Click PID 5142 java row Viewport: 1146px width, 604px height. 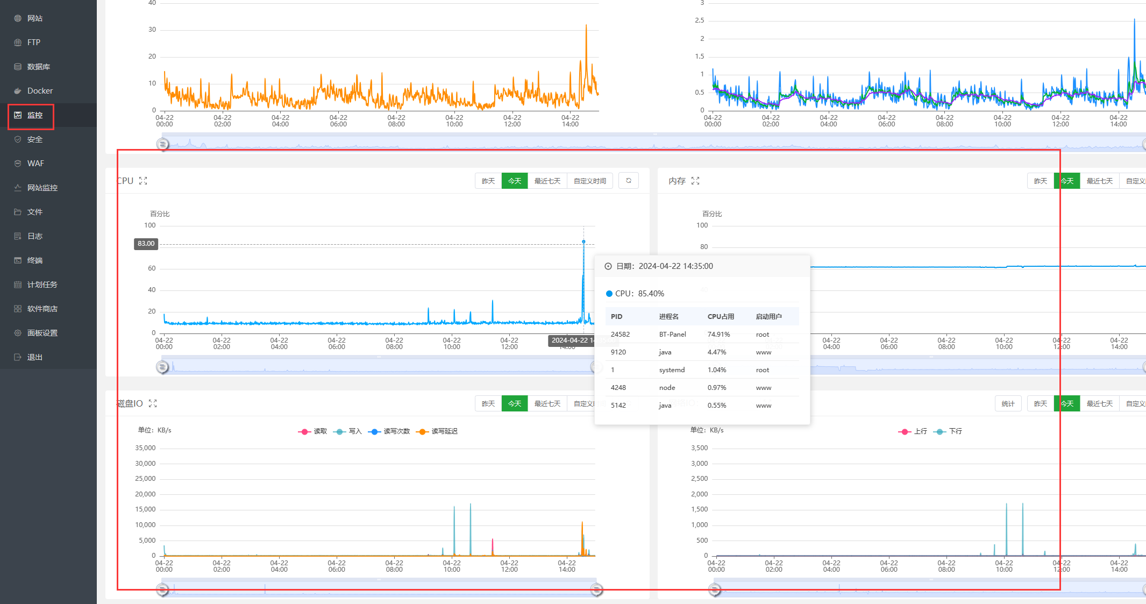(702, 406)
